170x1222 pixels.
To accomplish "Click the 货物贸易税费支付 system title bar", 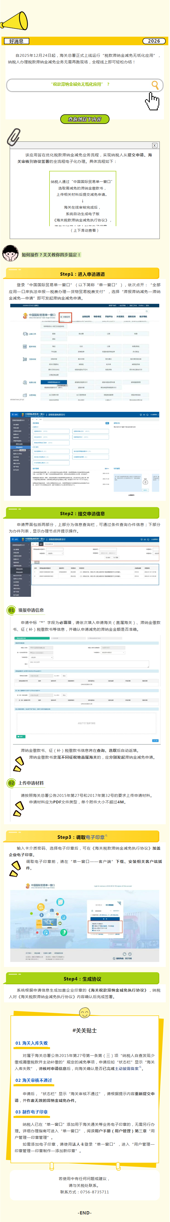I will (84, 414).
